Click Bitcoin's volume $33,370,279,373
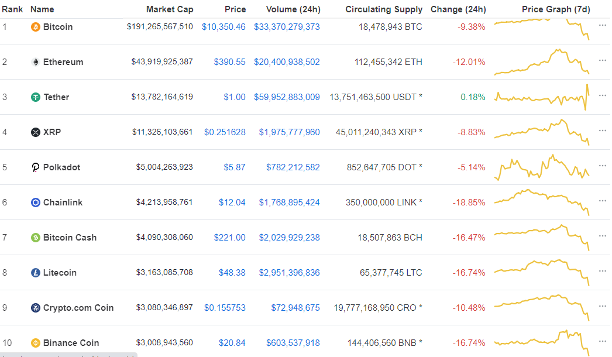 [287, 27]
